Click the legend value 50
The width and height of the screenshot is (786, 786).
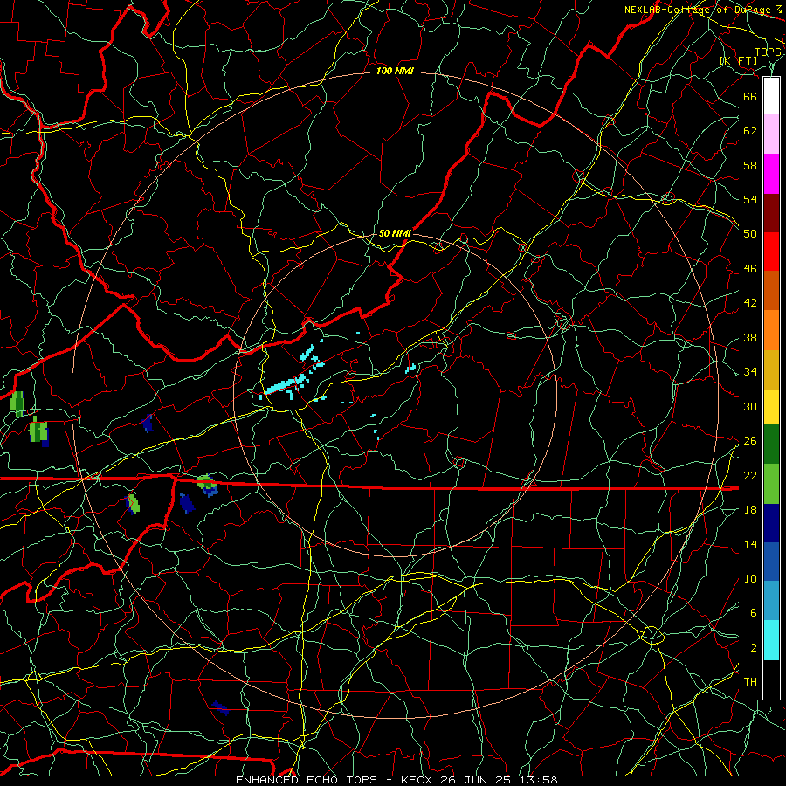[x=750, y=233]
